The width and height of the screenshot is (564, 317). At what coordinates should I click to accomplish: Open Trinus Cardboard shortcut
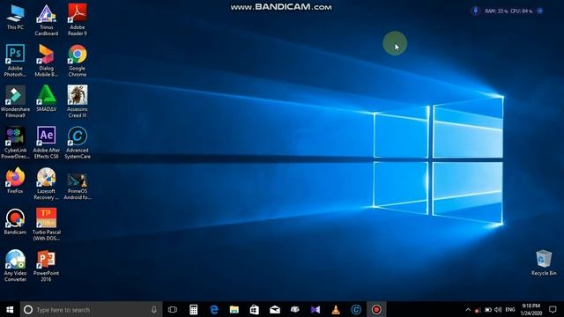[x=47, y=20]
